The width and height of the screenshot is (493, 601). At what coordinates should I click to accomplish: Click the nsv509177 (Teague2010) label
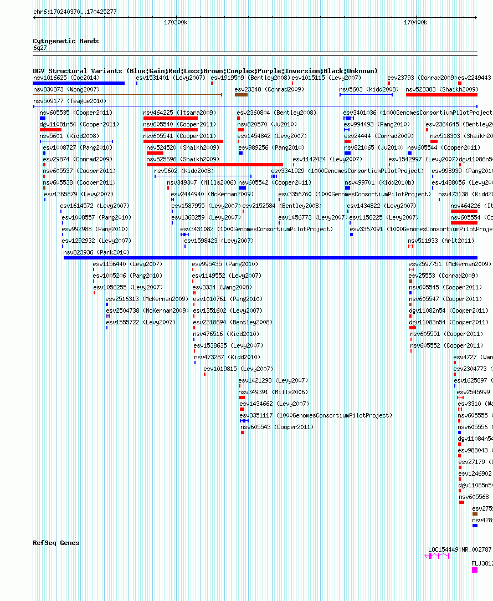coord(70,101)
